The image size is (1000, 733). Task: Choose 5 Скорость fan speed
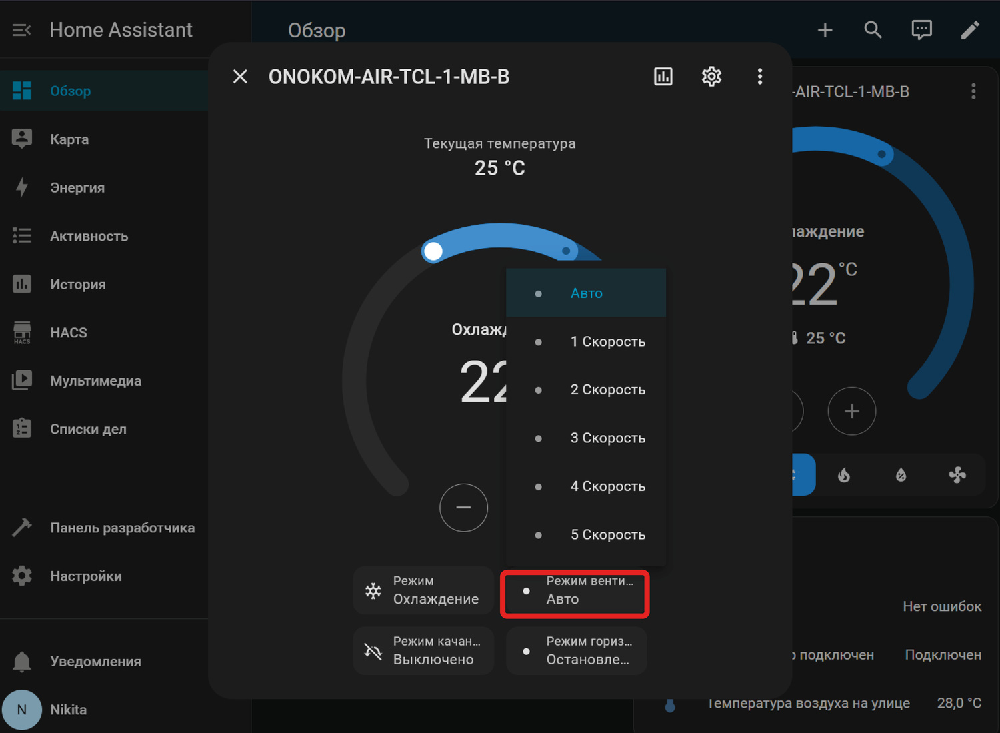click(x=607, y=535)
